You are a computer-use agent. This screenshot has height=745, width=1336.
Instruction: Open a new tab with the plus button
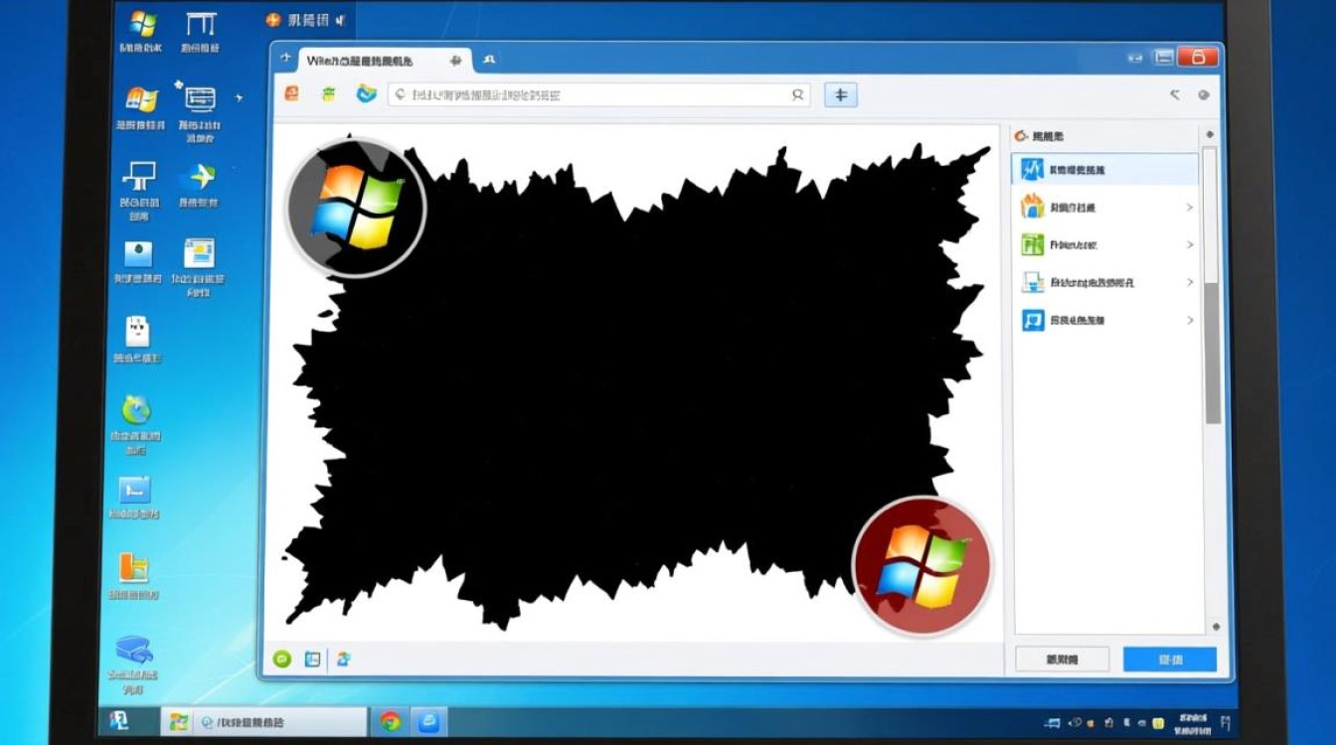pos(455,60)
